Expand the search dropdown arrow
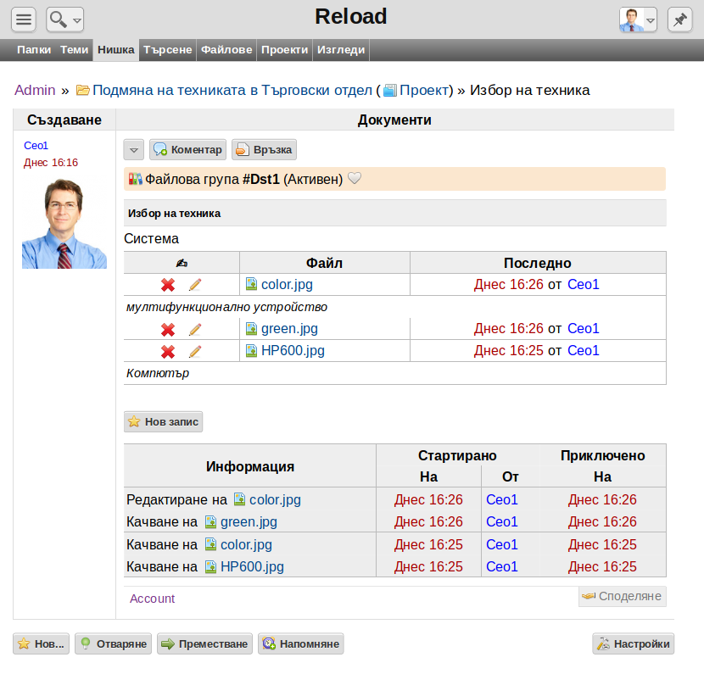This screenshot has height=674, width=704. click(77, 20)
